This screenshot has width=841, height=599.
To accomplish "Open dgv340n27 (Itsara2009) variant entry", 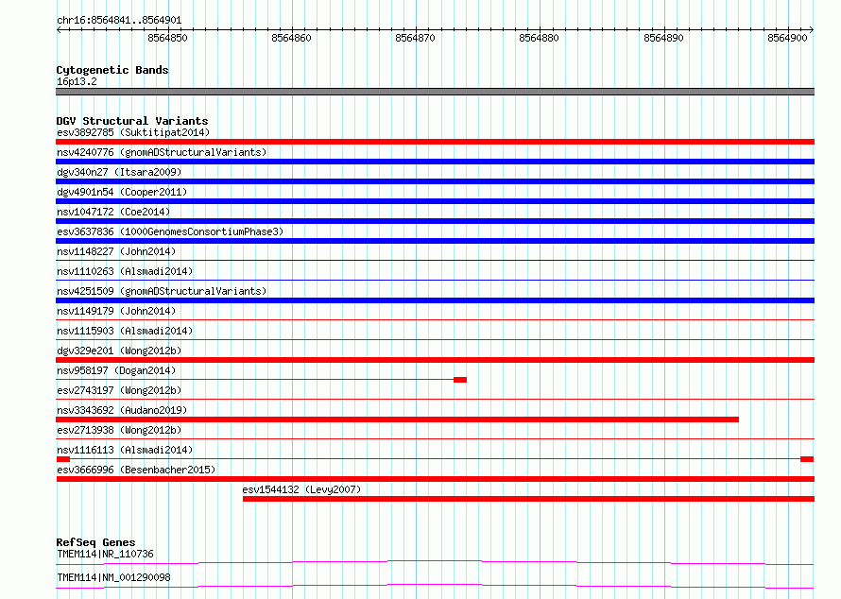I will point(119,172).
